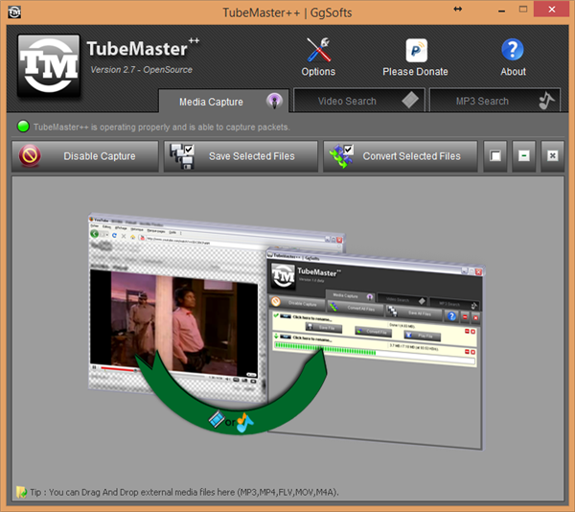
Task: Click the Please Donate PayPal icon
Action: tap(416, 50)
